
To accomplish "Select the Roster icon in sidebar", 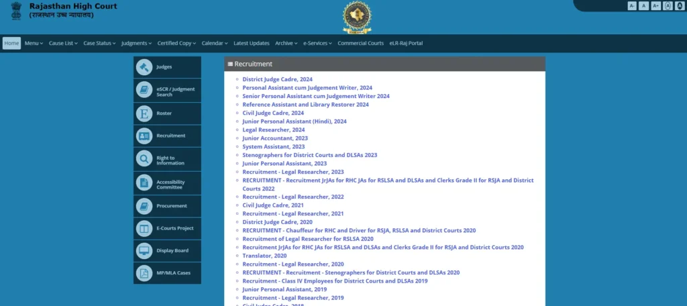I will coord(144,113).
